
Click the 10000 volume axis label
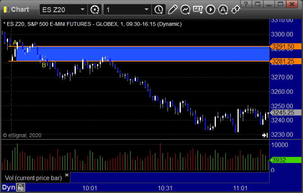(x=280, y=145)
